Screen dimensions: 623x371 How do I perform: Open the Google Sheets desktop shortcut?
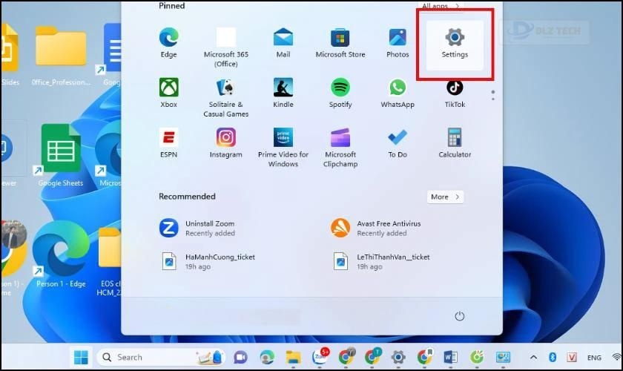pyautogui.click(x=60, y=156)
